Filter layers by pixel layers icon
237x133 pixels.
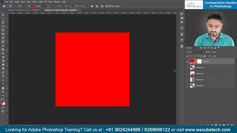(x=201, y=48)
